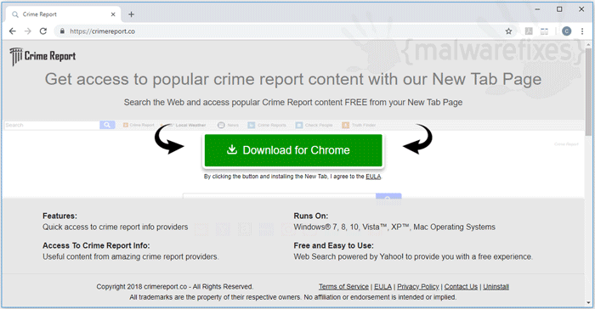
Task: Minimize the Chrome window
Action: (537, 9)
